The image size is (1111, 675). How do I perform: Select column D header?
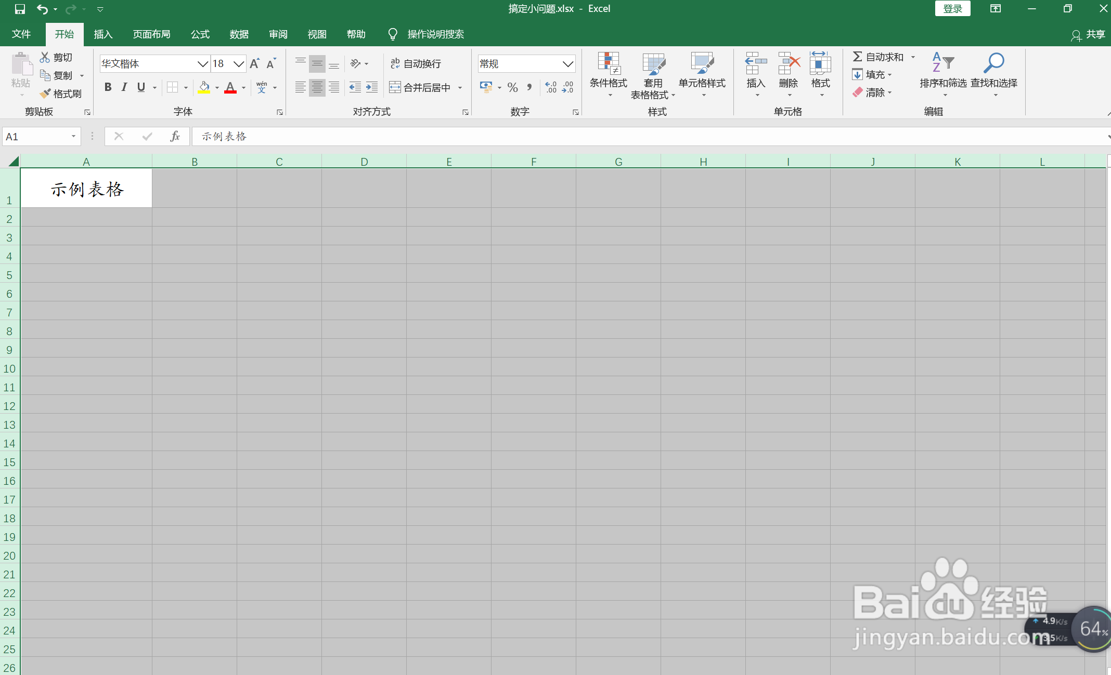[364, 162]
